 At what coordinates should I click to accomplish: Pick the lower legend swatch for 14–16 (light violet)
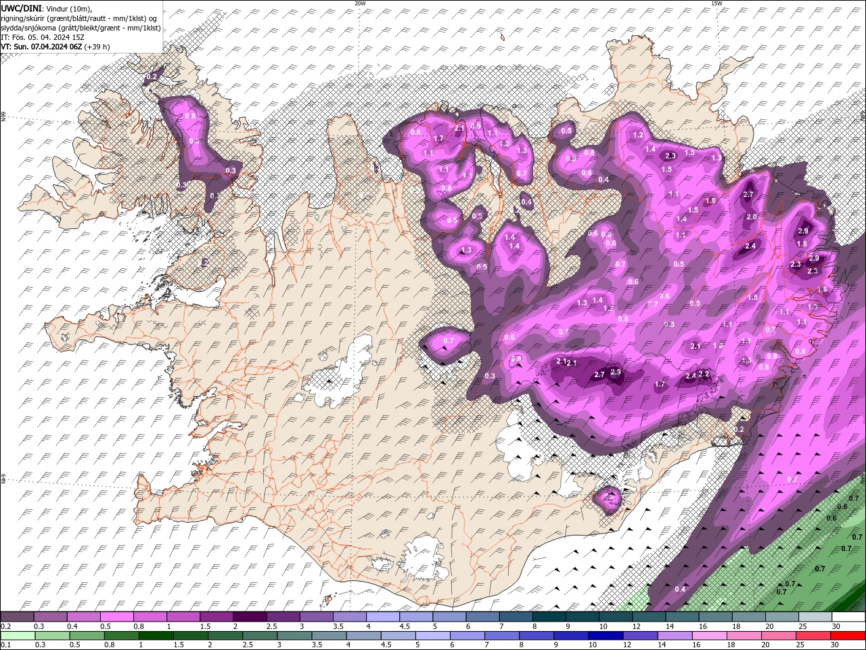tap(675, 636)
